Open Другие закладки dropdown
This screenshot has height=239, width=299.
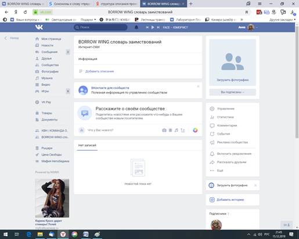(x=282, y=20)
